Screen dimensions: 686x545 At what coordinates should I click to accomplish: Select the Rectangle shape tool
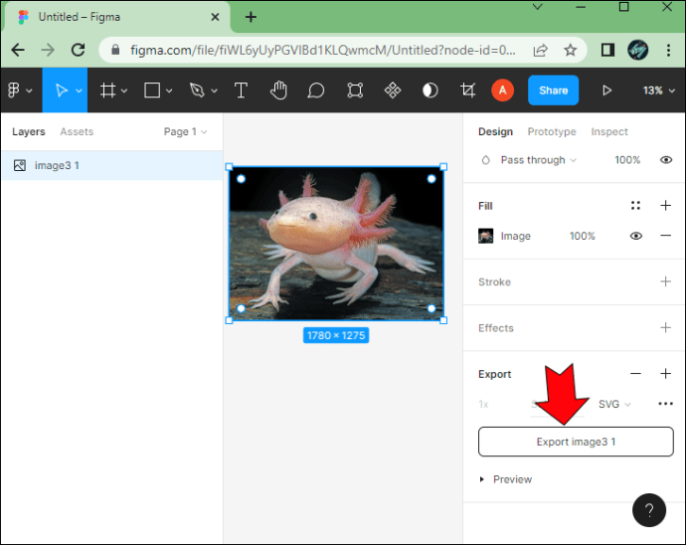point(152,91)
